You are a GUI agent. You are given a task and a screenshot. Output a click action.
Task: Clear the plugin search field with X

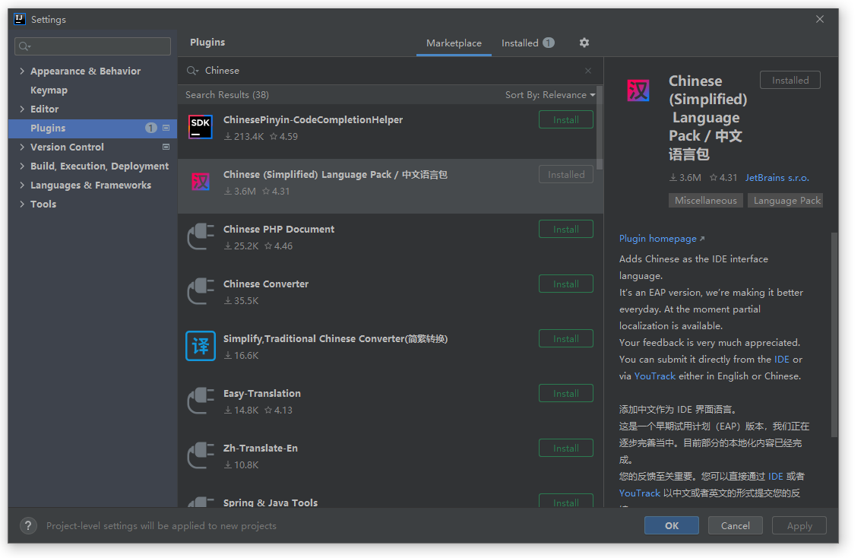tap(587, 71)
